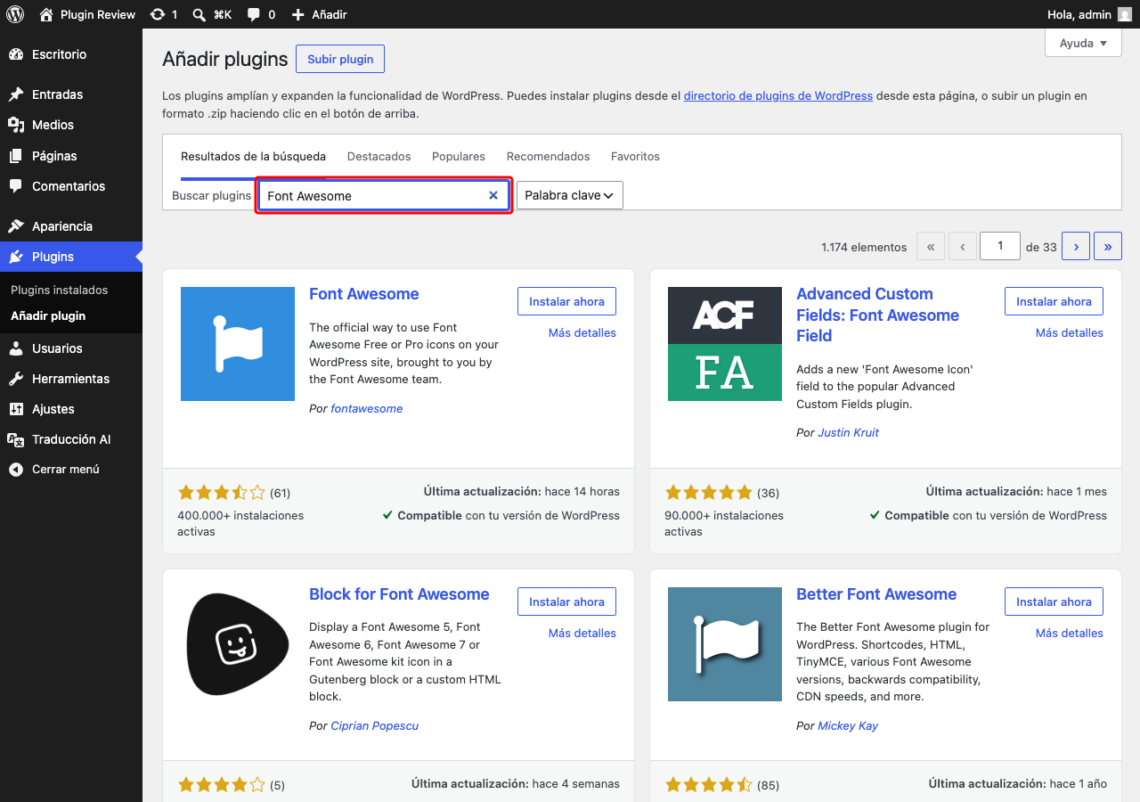Open the Añadir menu in admin bar
1140x802 pixels.
point(320,14)
